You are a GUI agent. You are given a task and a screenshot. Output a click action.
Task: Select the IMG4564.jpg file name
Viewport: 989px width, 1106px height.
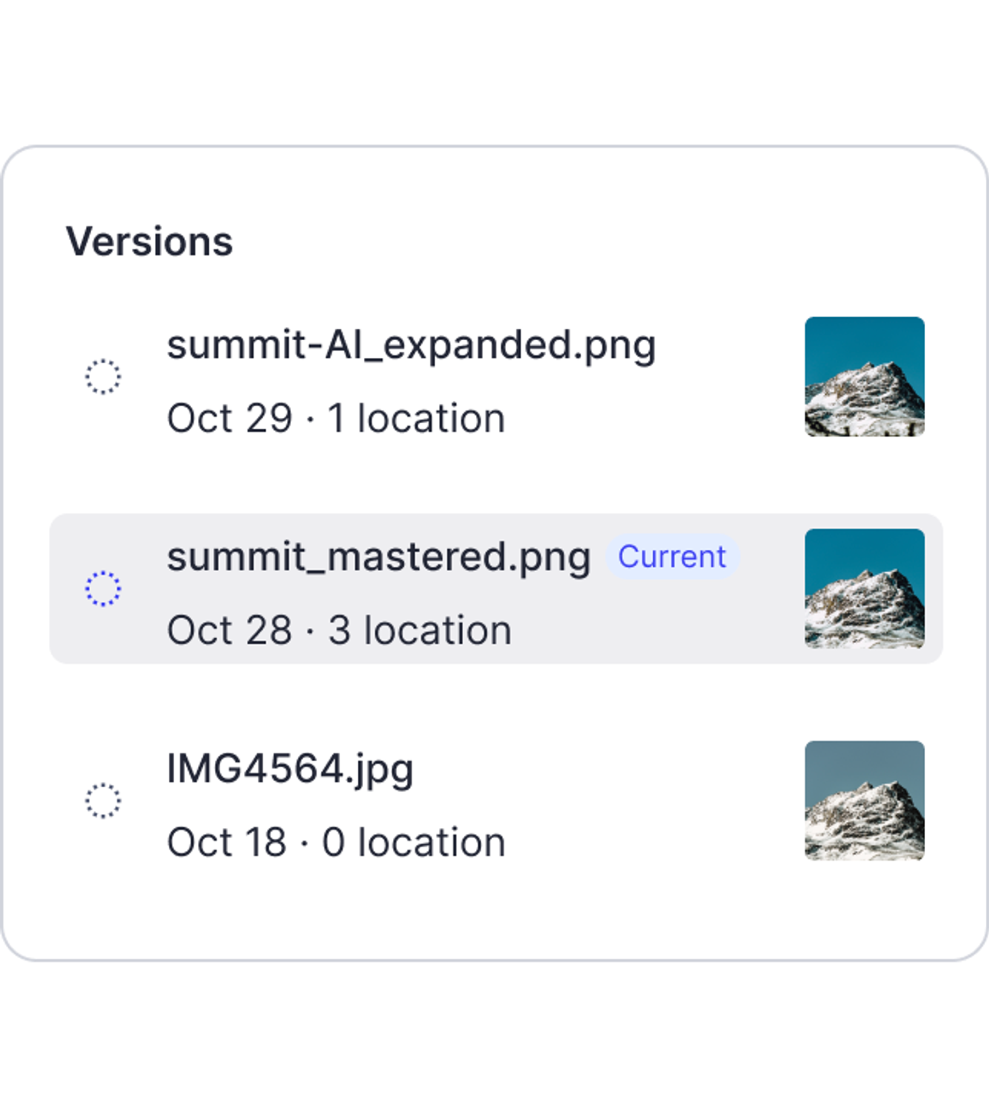pyautogui.click(x=290, y=769)
